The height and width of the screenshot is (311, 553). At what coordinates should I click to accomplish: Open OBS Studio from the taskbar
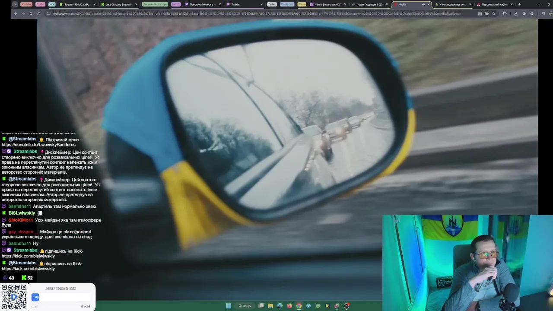346,306
